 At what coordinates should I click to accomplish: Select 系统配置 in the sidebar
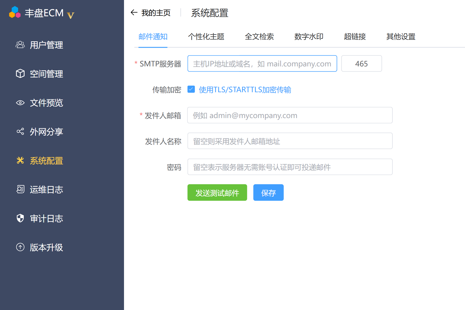46,161
